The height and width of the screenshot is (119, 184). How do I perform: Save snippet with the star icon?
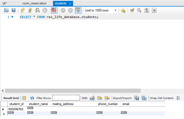point(123,10)
